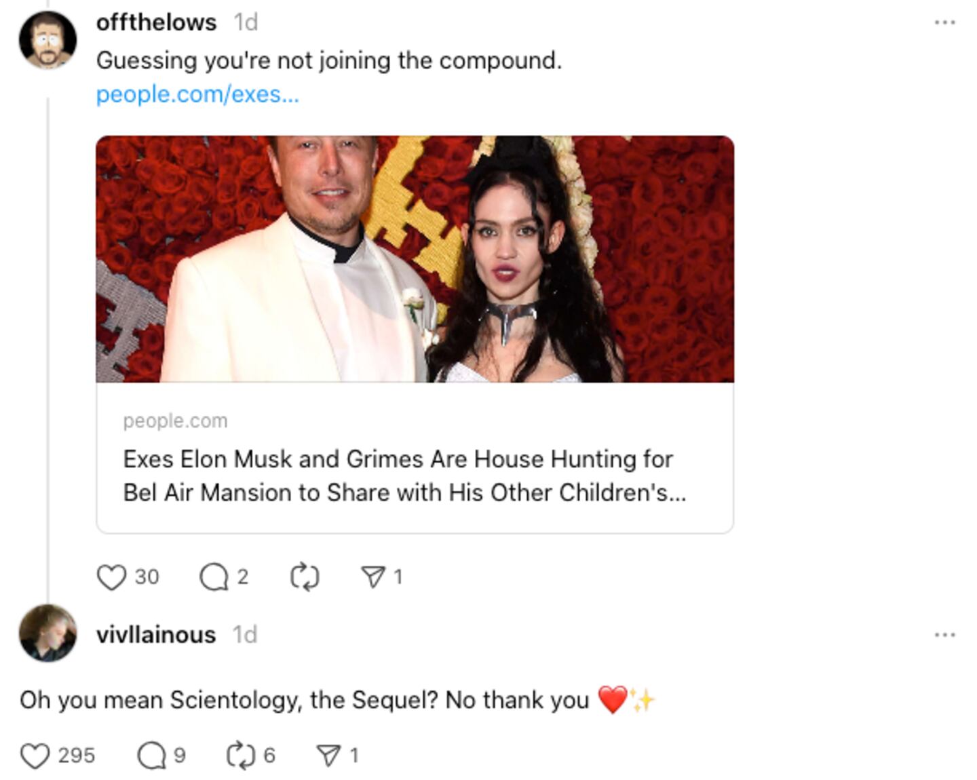View the 295 likes on the vivllainous reply
This screenshot has height=780, width=977.
[77, 754]
